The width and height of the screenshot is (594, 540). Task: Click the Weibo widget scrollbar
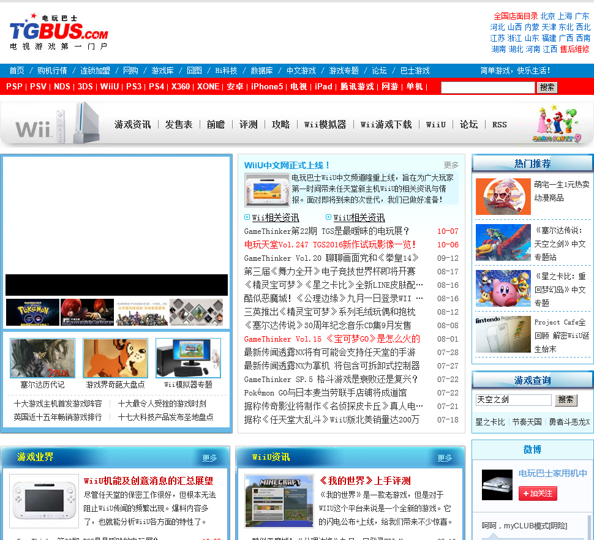click(590, 527)
